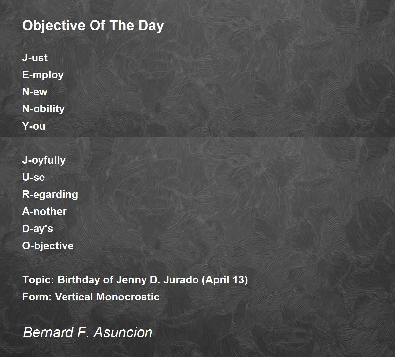This screenshot has height=357, width=395.
Task: Click the line E-mploy
Action: 43,75
